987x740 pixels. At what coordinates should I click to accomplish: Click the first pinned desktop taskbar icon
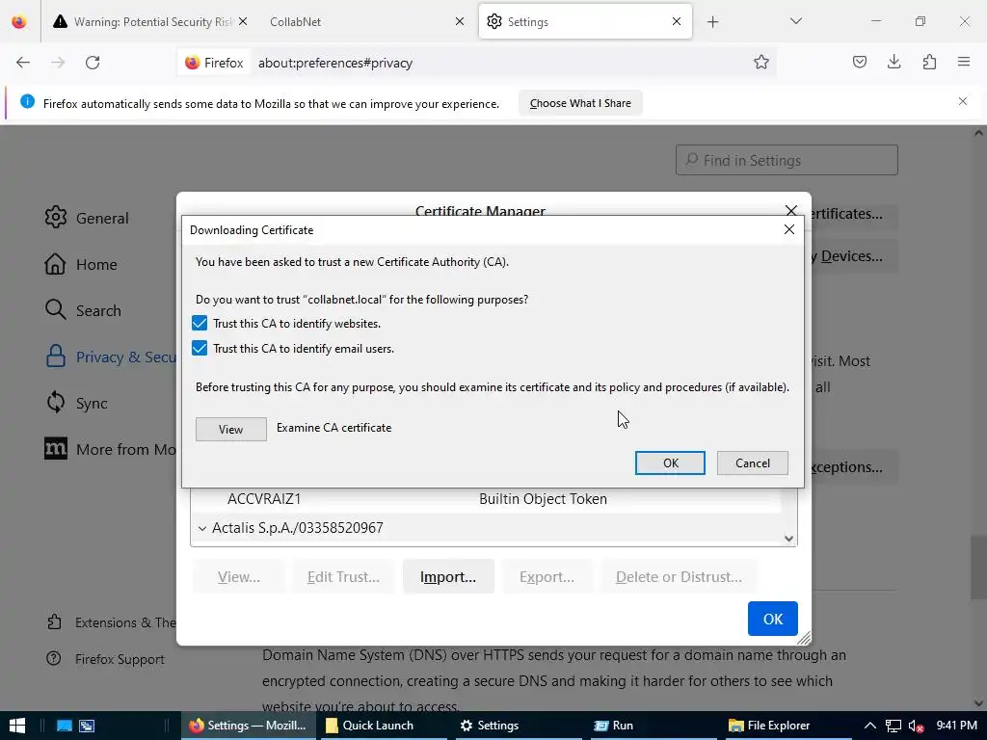(65, 726)
